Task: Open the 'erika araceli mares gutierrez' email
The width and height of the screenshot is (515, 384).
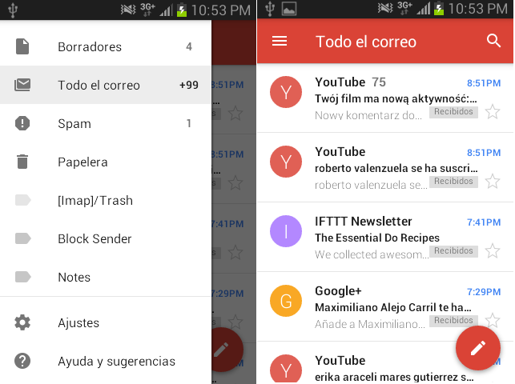Action: [x=385, y=363]
